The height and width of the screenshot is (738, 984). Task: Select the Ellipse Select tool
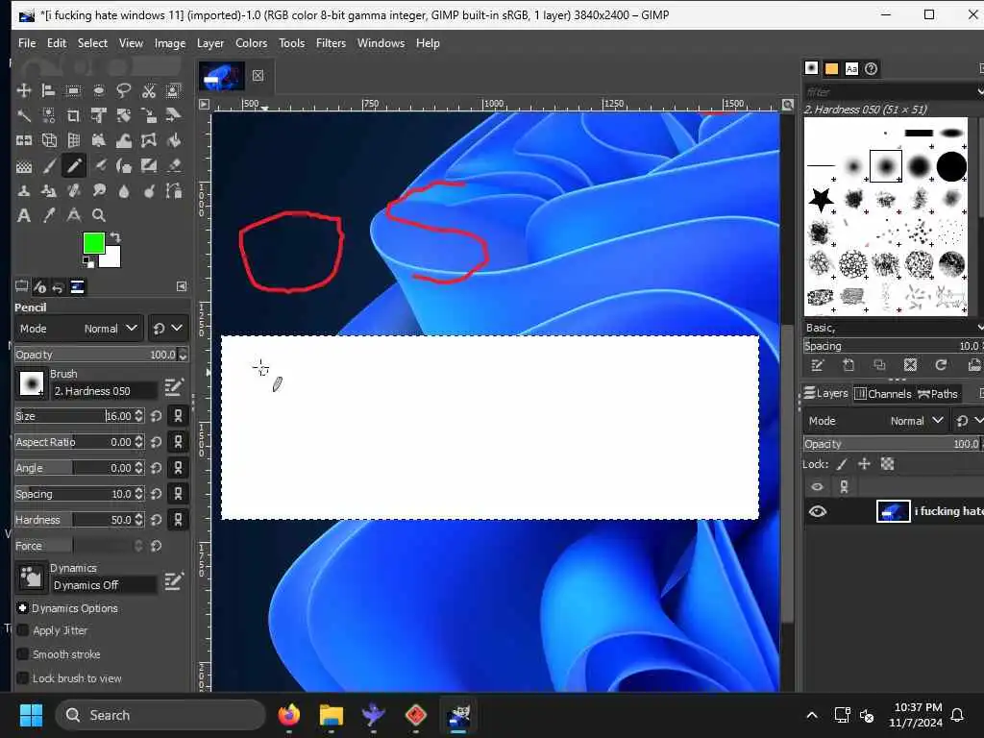[x=99, y=90]
